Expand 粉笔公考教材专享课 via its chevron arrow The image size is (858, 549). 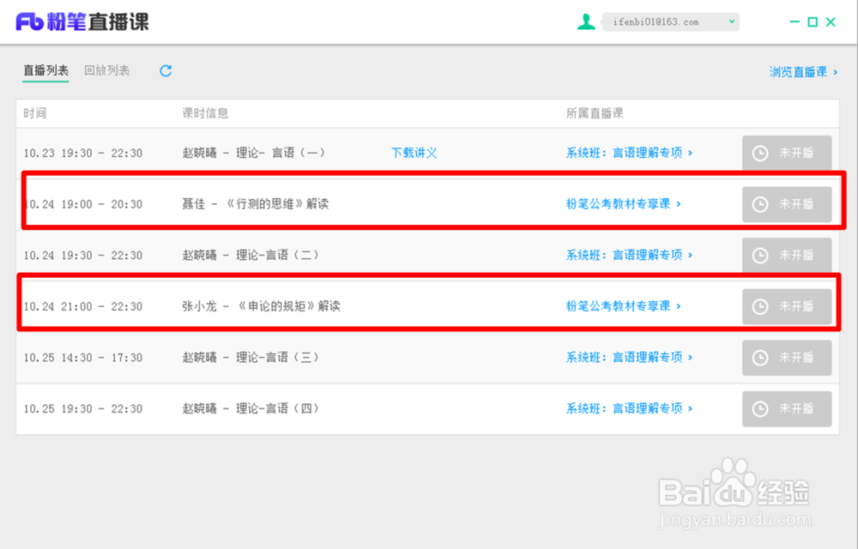pos(680,204)
